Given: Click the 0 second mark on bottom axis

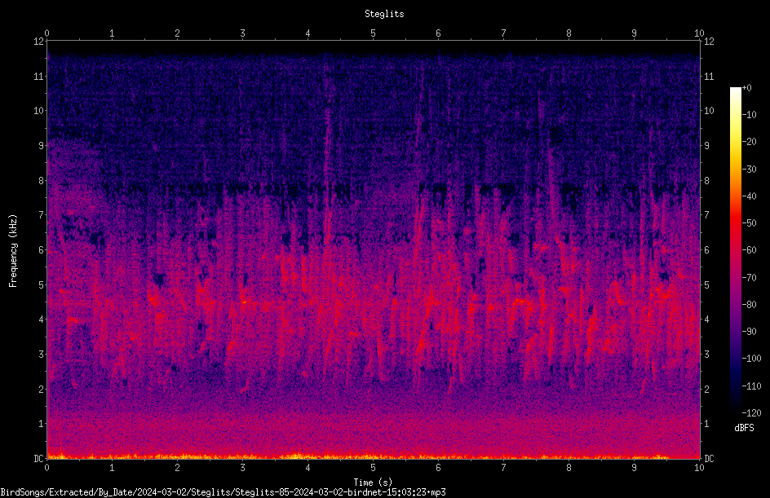Looking at the screenshot, I should (x=47, y=468).
